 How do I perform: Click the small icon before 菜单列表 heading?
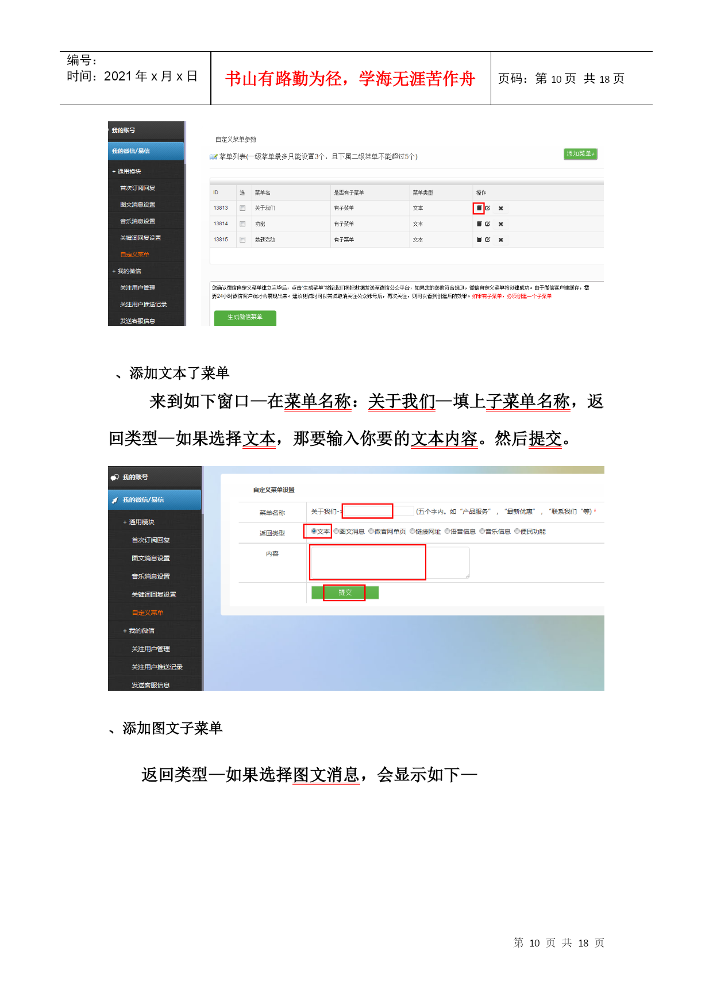point(214,156)
